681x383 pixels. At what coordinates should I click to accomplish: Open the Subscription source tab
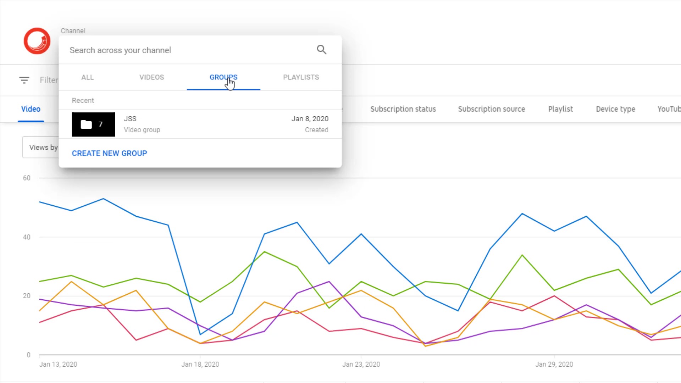pyautogui.click(x=491, y=109)
